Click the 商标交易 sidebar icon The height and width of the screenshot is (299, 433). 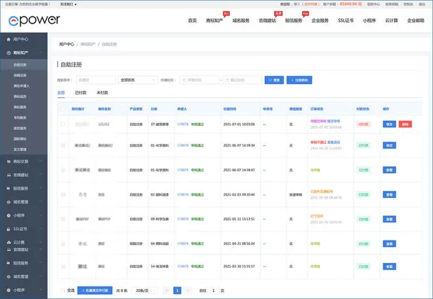point(7,161)
